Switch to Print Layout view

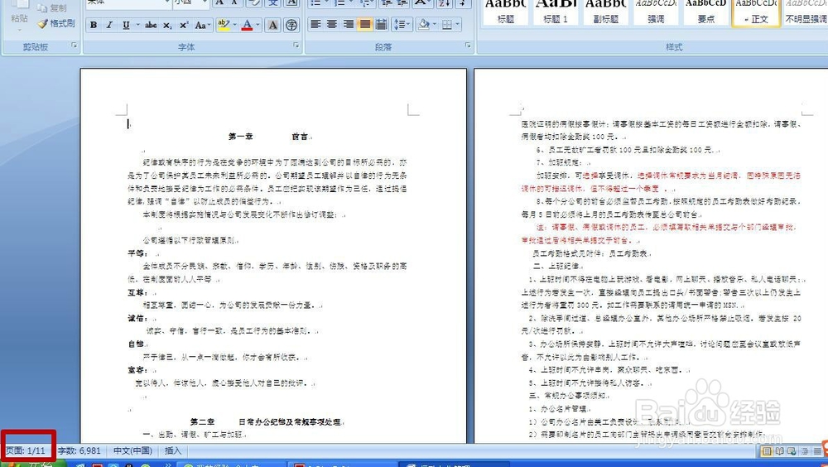coord(767,451)
